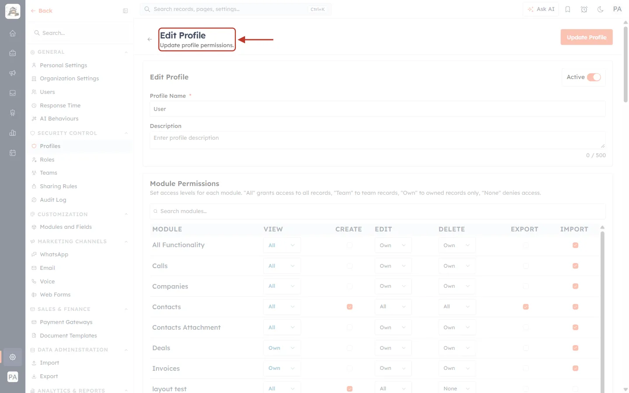The image size is (629, 393).
Task: Toggle the Active profile switch
Action: tap(594, 77)
